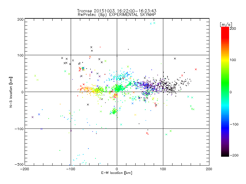The height and width of the screenshot is (184, 246).
Task: Click the "RwPretec (8p) EXPERIMENTAL SKYMAP" subtitle
Action: 117,15
